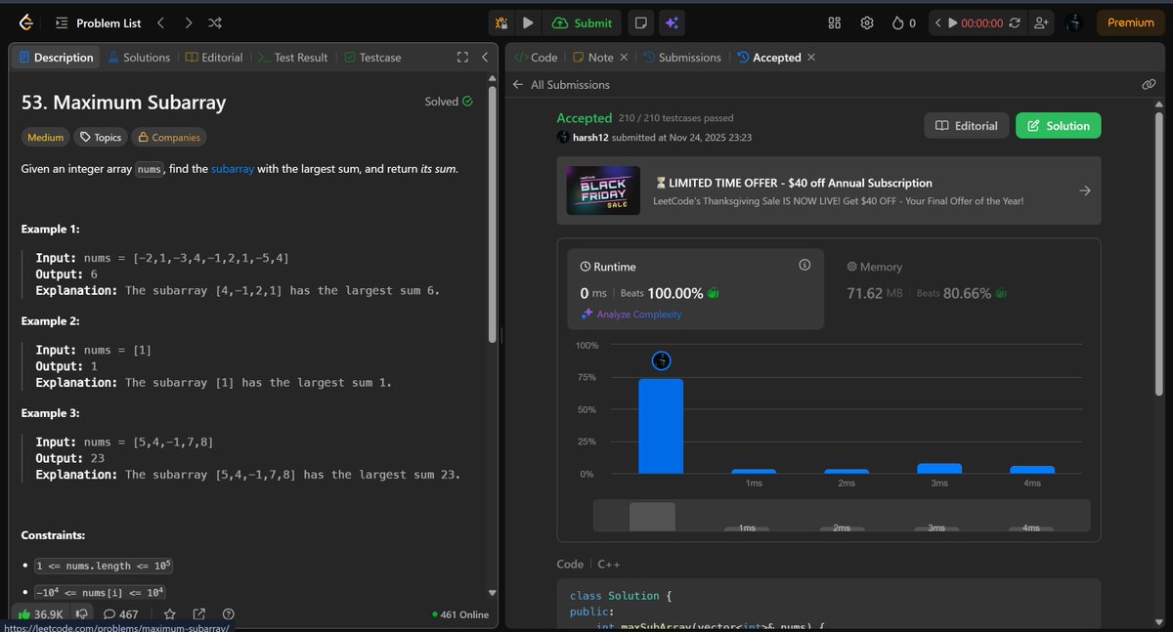Open the Runtime info icon

(804, 266)
